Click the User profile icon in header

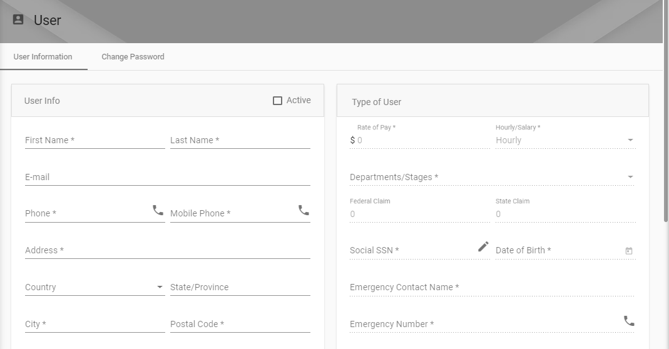(18, 19)
